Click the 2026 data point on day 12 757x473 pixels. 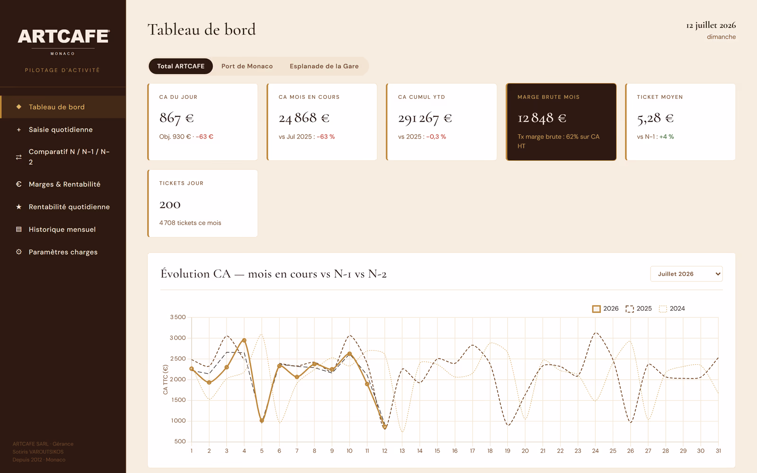(385, 427)
